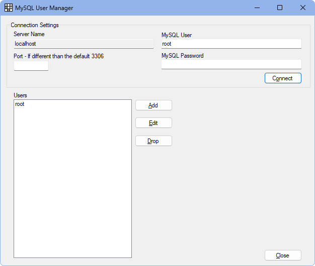Click the Port default 3306 label
315x266 pixels.
[59, 56]
